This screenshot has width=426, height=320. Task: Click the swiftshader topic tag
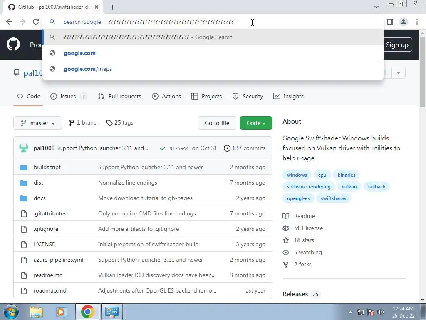334,198
